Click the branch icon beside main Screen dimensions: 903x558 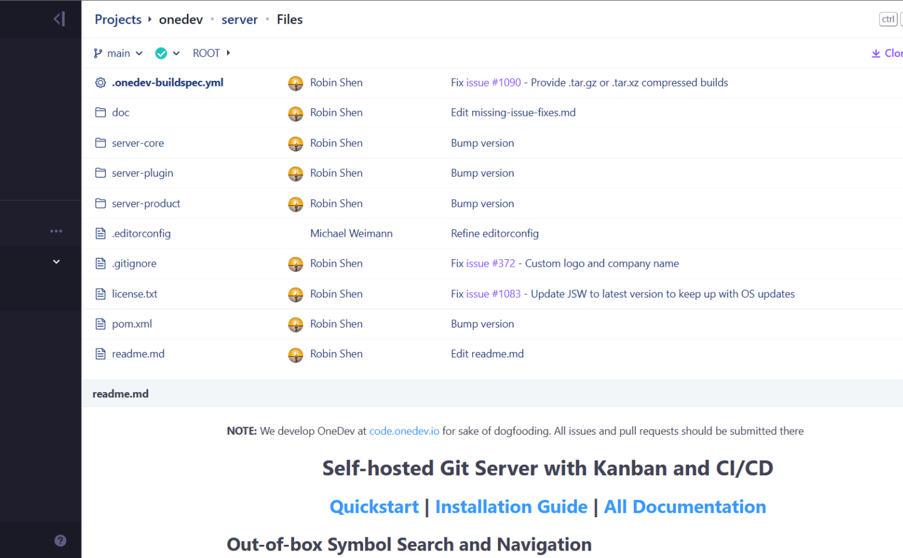click(x=98, y=53)
